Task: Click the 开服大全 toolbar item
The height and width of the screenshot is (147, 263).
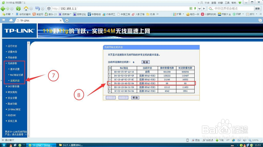Action: point(224,14)
